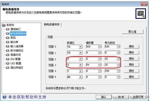
Task: Open EM 配置 in the tree
Action: point(15,59)
